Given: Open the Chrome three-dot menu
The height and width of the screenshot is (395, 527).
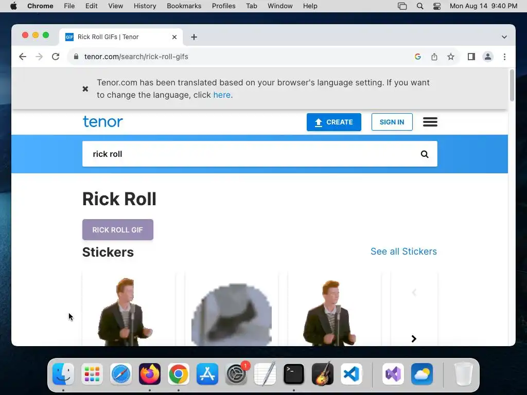Looking at the screenshot, I should point(504,57).
